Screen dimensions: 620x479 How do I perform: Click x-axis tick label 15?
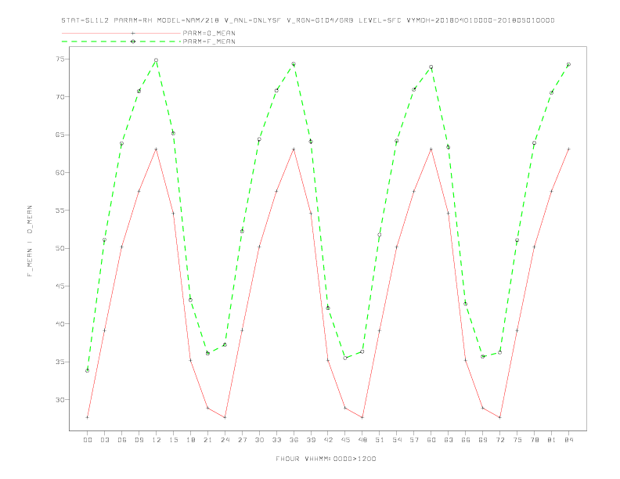click(173, 440)
